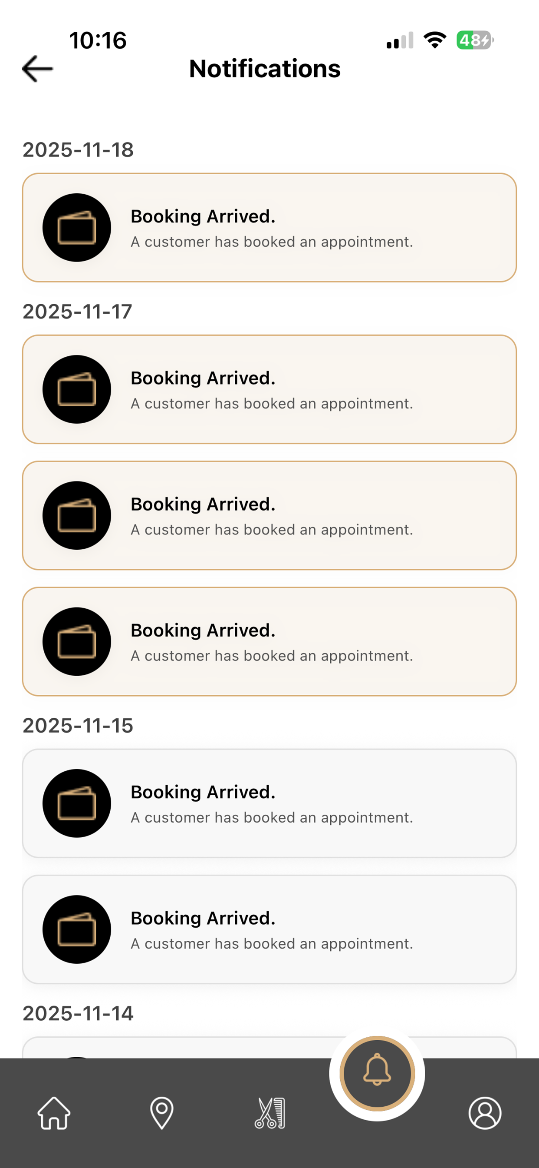Tap the notifications bell icon

coord(377,1073)
